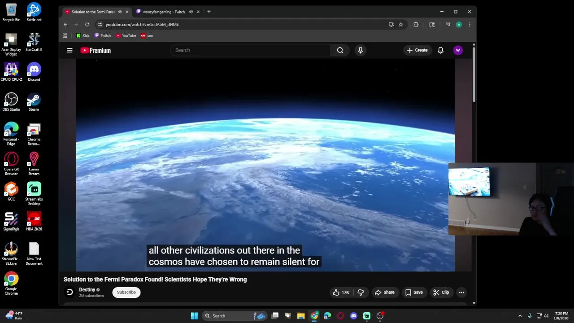The width and height of the screenshot is (574, 323).
Task: Click the Create button in YouTube header
Action: coord(417,50)
